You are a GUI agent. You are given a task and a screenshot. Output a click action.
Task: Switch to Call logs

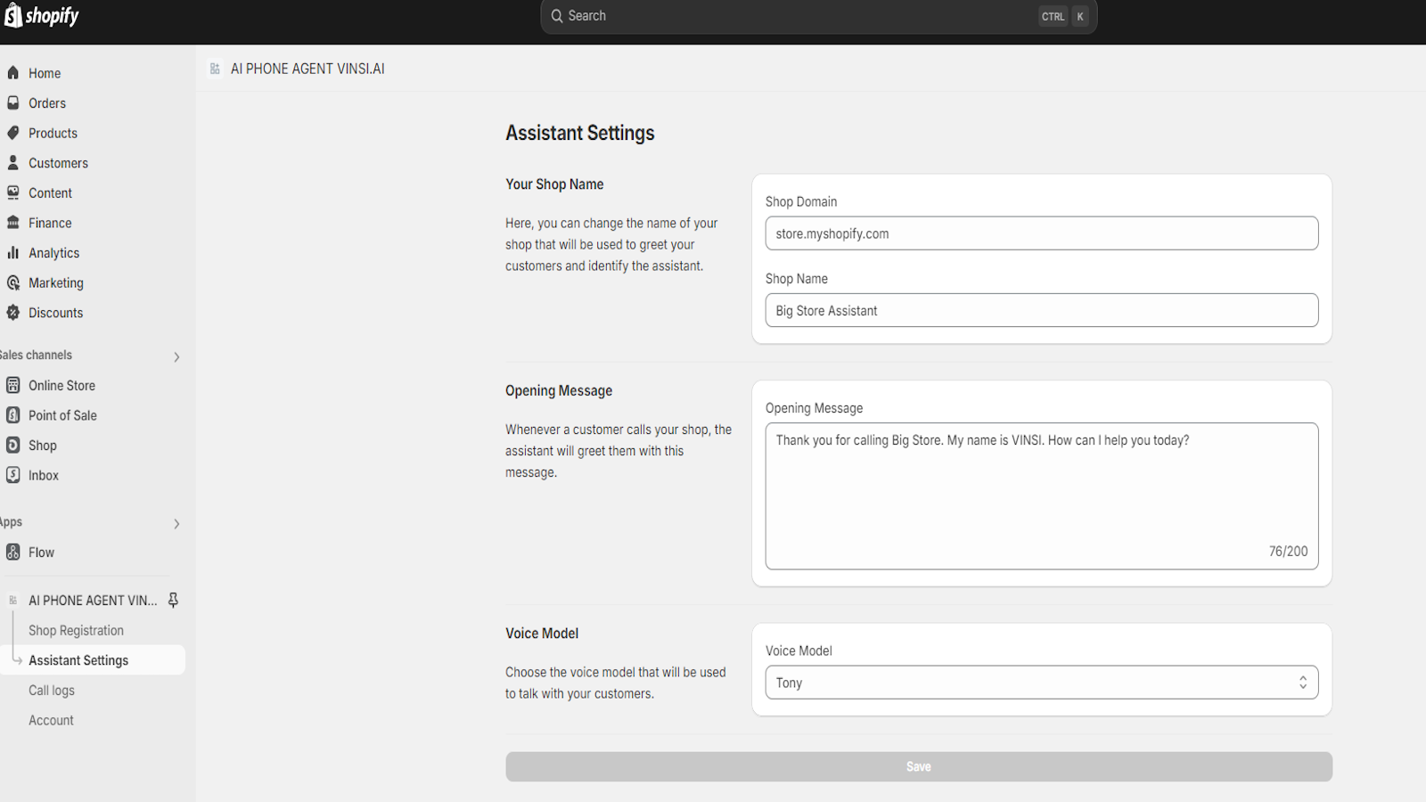[x=51, y=690]
